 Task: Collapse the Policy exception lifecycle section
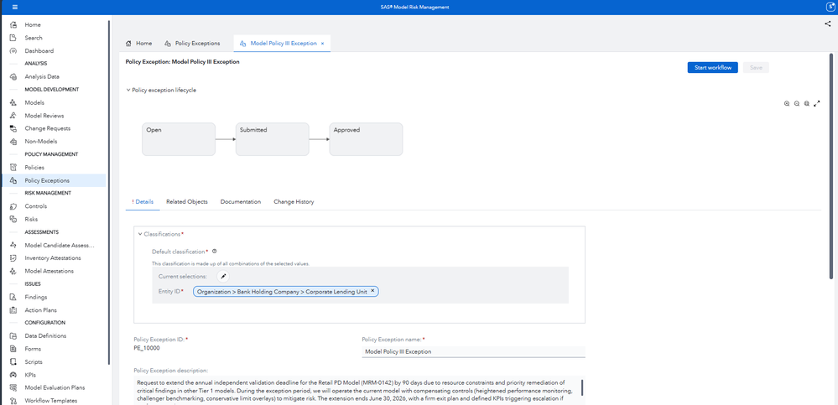pos(128,91)
